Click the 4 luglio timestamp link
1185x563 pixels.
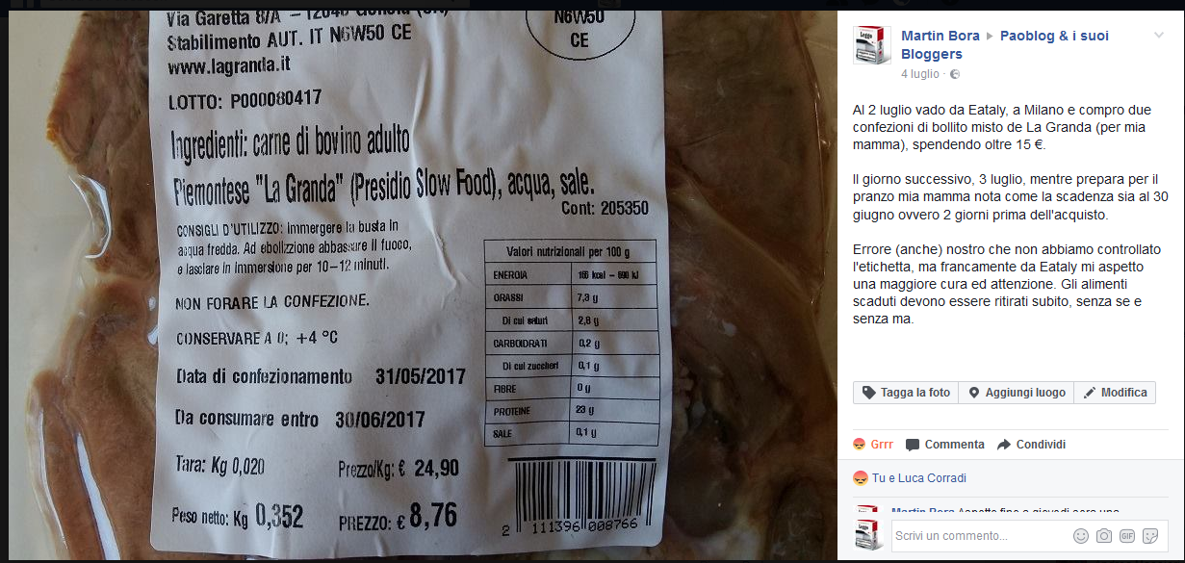coord(920,74)
